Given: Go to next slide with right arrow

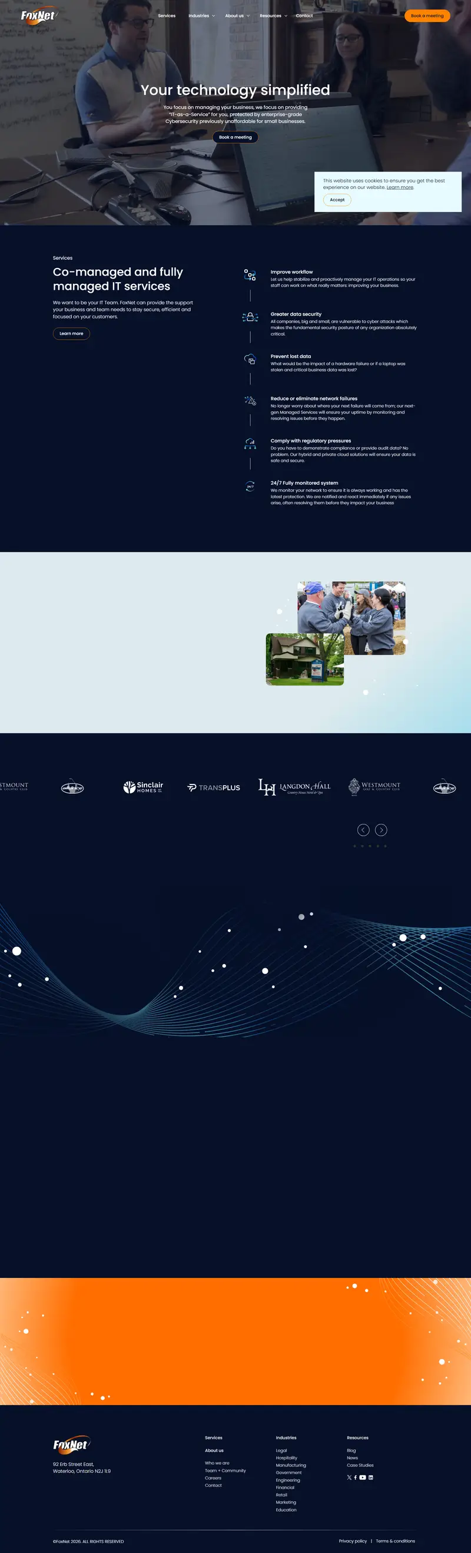Looking at the screenshot, I should click(x=381, y=830).
